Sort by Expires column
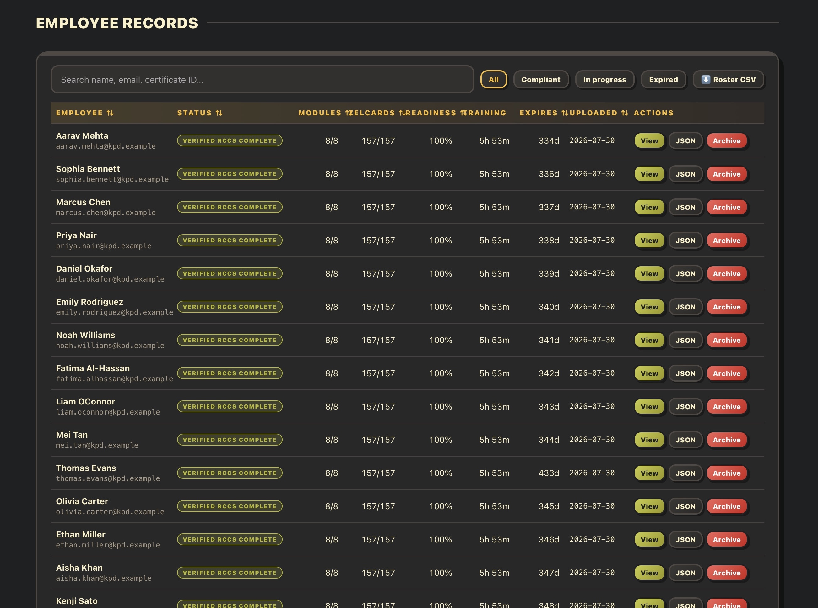Image resolution: width=818 pixels, height=608 pixels. coord(544,113)
